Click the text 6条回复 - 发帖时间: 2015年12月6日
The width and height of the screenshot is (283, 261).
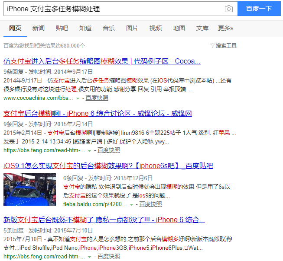pyautogui.click(x=108, y=178)
